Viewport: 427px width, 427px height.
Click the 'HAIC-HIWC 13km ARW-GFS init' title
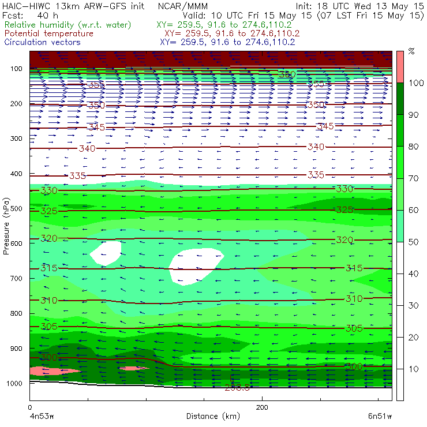(73, 6)
